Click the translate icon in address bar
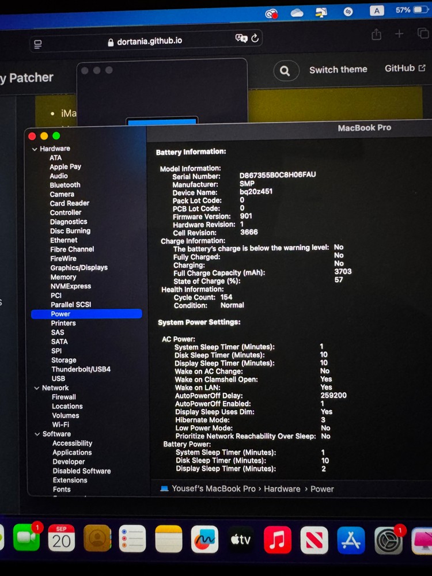432x576 pixels. (241, 38)
